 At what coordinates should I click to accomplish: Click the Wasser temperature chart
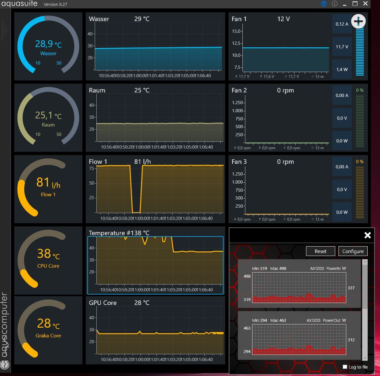155,46
